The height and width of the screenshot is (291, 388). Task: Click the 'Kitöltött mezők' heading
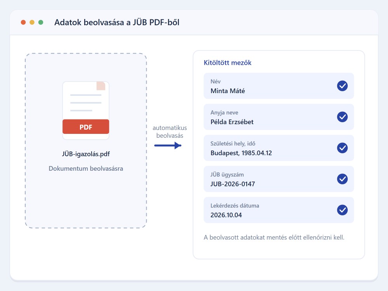pos(227,62)
